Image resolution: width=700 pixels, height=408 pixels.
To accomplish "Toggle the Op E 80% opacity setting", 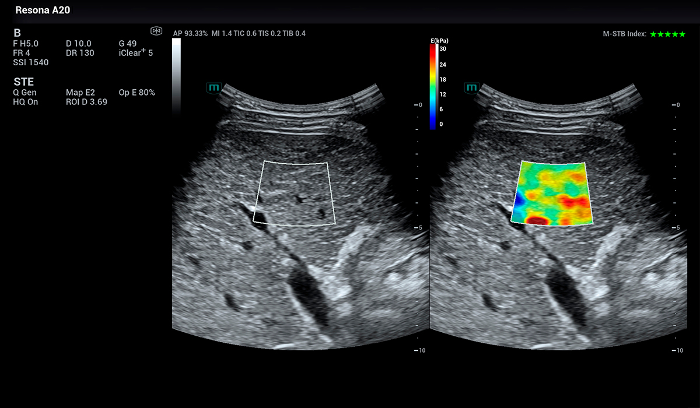I will click(x=136, y=93).
